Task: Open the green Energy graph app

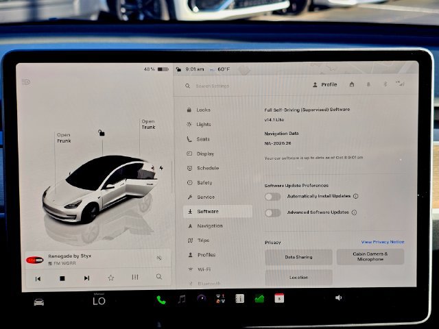Action: [x=259, y=299]
